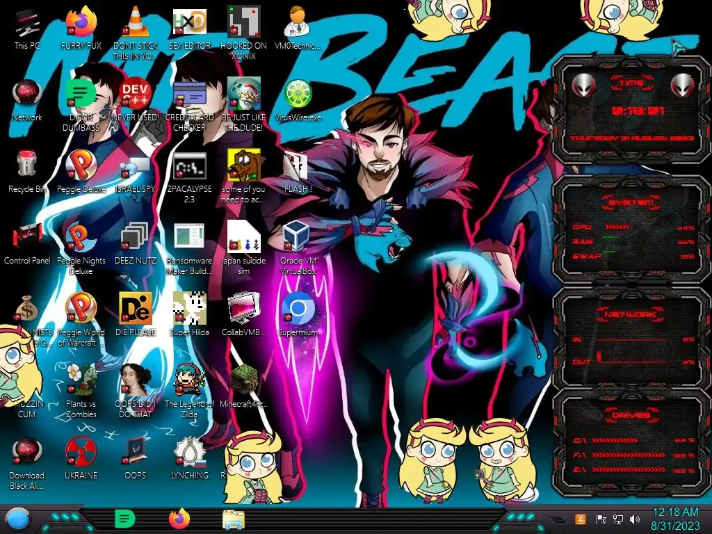Click the orange Java tray icon
This screenshot has width=712, height=534.
[x=581, y=519]
